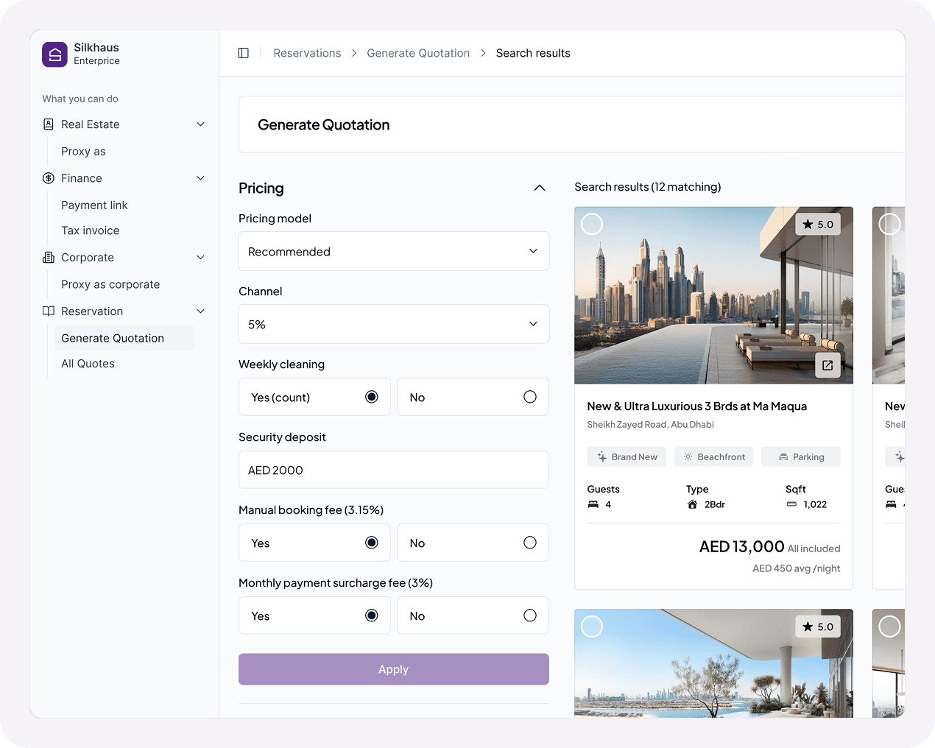Click the Enterprise label under Silkhaus
The width and height of the screenshot is (935, 748).
click(96, 61)
